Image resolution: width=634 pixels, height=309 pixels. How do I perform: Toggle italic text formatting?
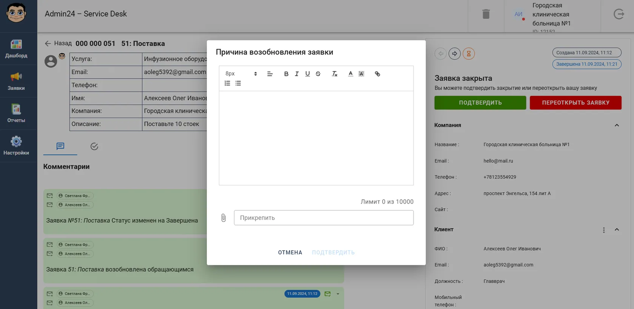[x=297, y=74]
